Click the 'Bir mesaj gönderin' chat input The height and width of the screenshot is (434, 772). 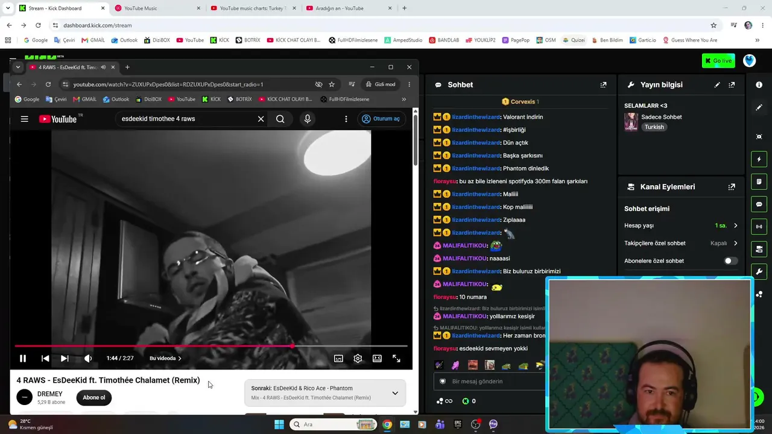pos(490,382)
